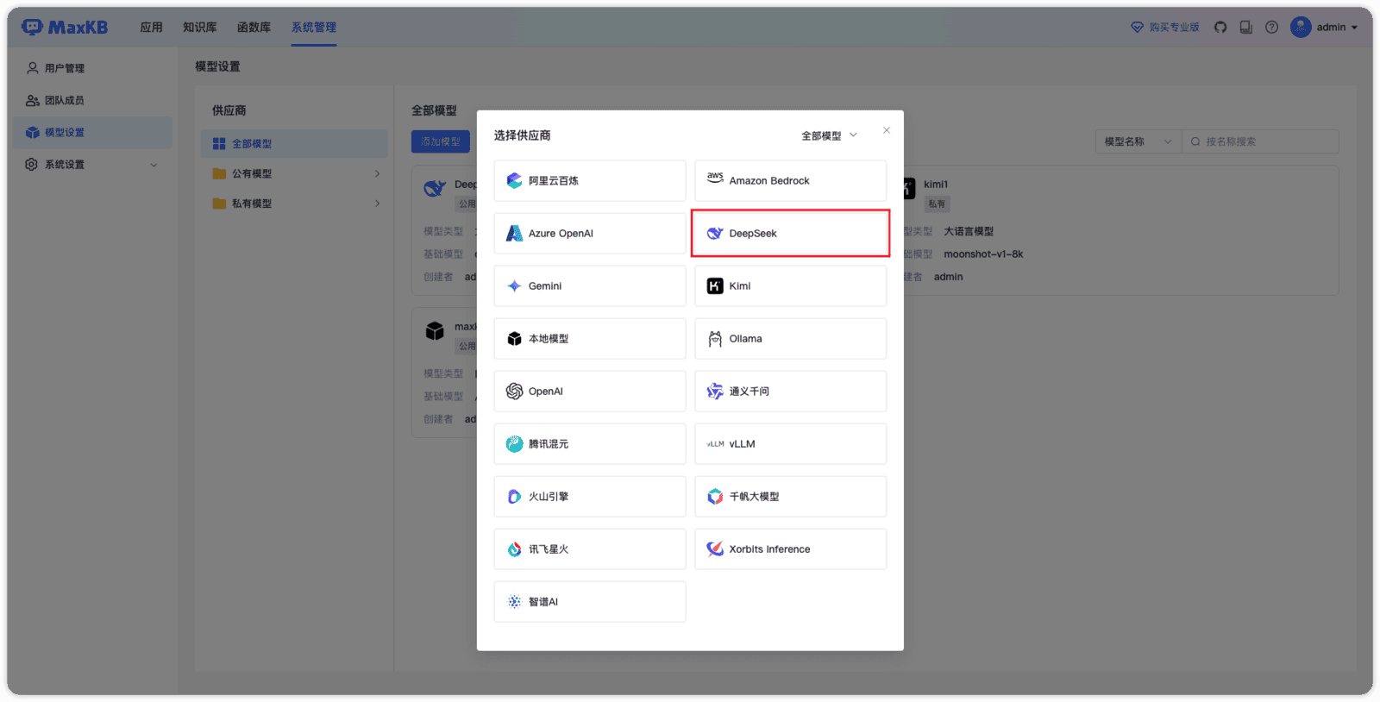
Task: Choose Azure OpenAI supplier
Action: [590, 234]
